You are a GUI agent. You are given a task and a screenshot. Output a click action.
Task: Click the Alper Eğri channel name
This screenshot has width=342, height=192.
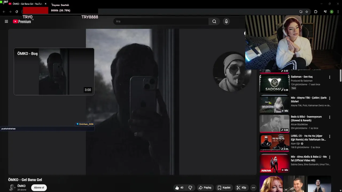(296, 144)
